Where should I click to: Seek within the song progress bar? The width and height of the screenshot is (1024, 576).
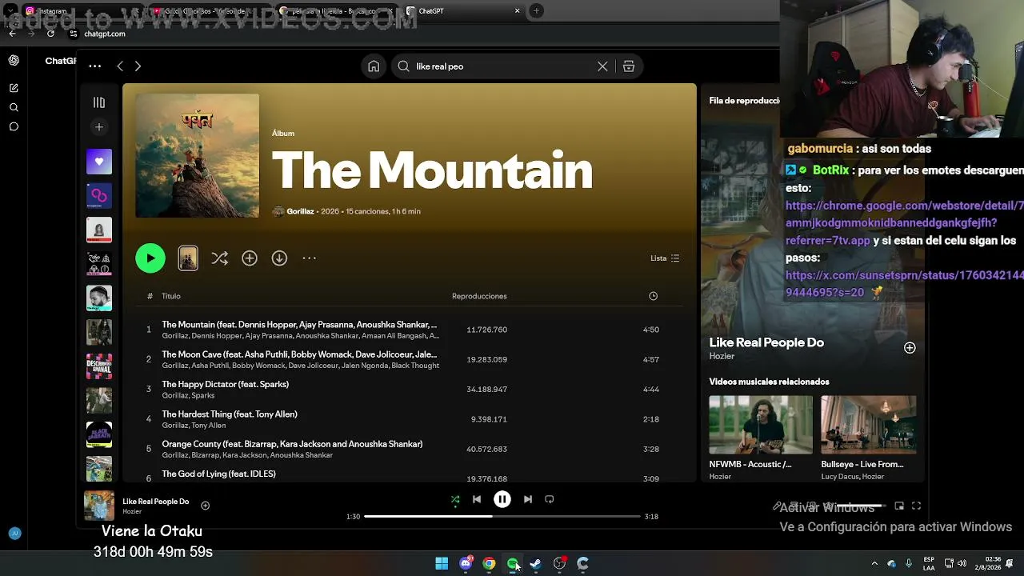[502, 516]
